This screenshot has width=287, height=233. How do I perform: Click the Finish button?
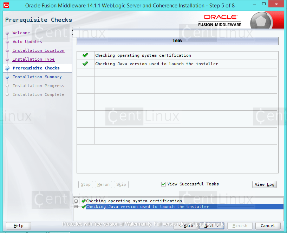tap(240, 226)
